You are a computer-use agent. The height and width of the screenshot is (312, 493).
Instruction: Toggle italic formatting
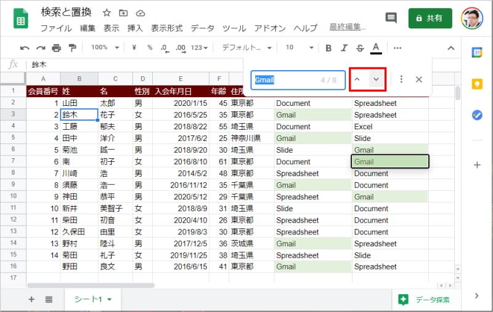pos(344,48)
